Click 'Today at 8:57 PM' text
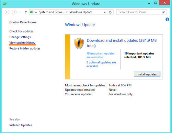 point(120,85)
